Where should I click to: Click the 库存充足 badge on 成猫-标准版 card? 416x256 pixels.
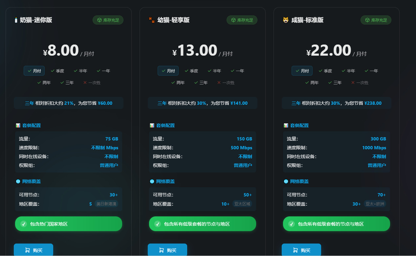tap(376, 20)
